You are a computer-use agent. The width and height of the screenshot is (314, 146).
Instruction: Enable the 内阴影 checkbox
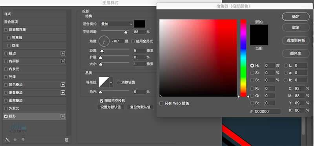6,61
